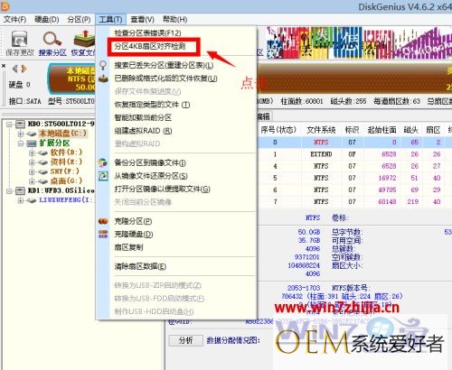Select 搜索已丢失分区 menu entry with magnifier icon
This screenshot has height=370, width=452.
click(164, 65)
